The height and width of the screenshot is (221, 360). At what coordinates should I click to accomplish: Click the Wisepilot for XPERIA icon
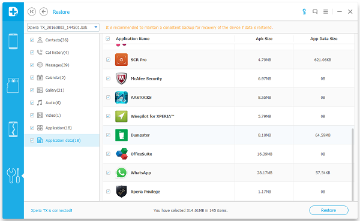pyautogui.click(x=121, y=116)
